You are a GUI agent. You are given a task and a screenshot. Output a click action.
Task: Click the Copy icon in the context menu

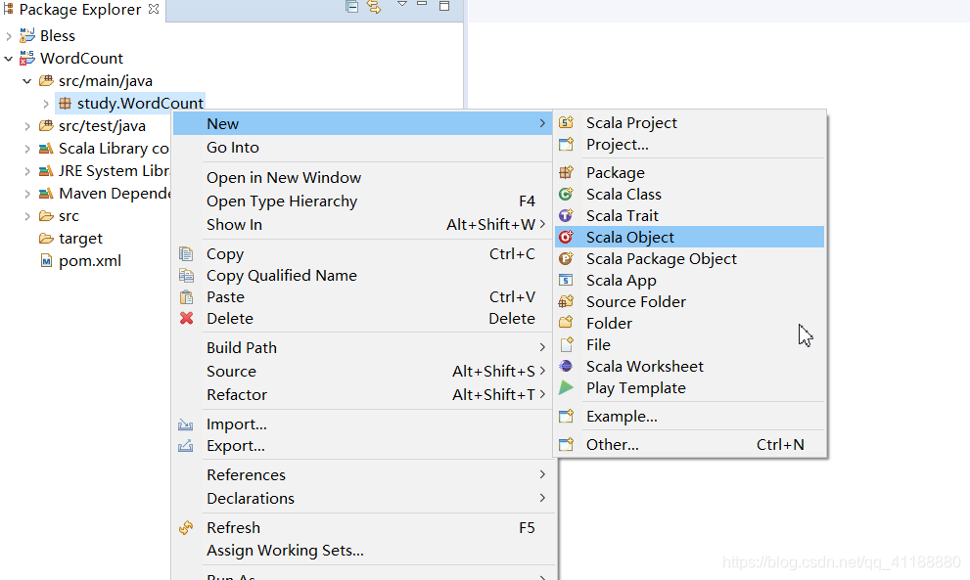tap(186, 253)
